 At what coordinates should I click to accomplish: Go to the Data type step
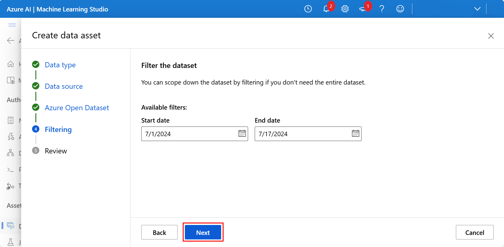(x=60, y=65)
